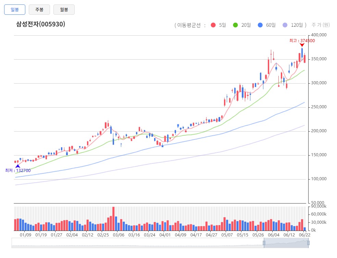
Task: Switch to the 주봉 weekly chart tab
Action: pos(39,10)
